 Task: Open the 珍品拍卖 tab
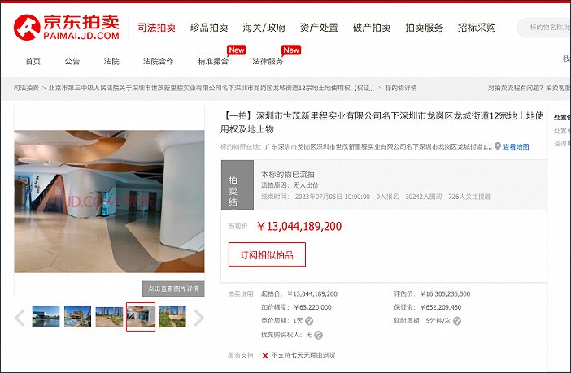[209, 28]
